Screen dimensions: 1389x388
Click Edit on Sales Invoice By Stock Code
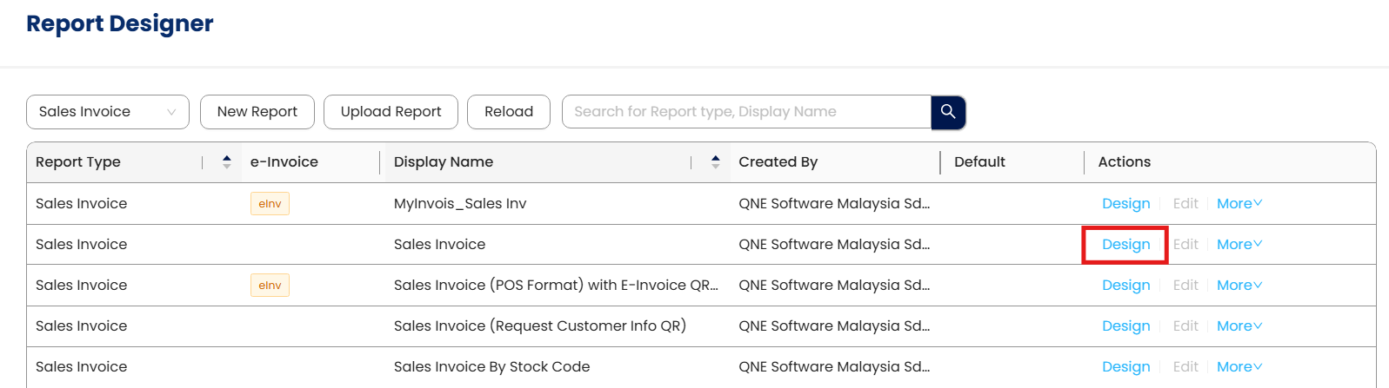[1185, 367]
